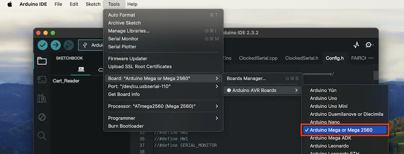The height and width of the screenshot is (154, 404).
Task: Show more editor tabs with the ellipsis
Action: 371,58
